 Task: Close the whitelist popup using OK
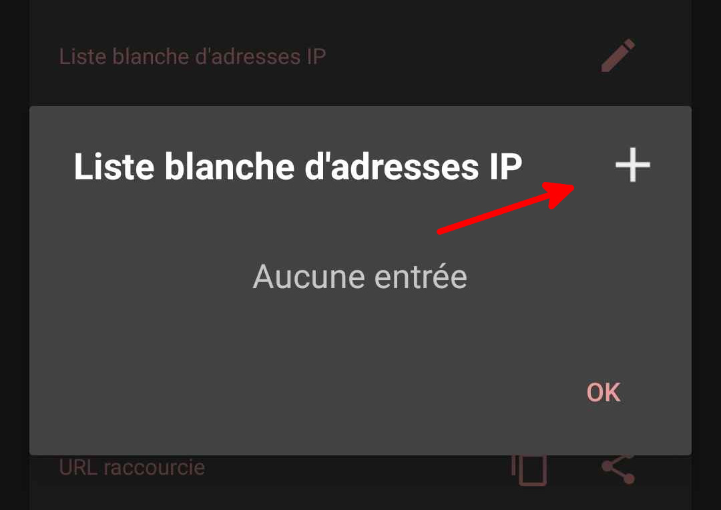tap(604, 393)
